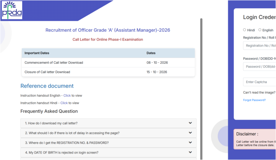Click the '08 - 10 - 2026' date cell
The image size is (276, 160).
pos(157,62)
